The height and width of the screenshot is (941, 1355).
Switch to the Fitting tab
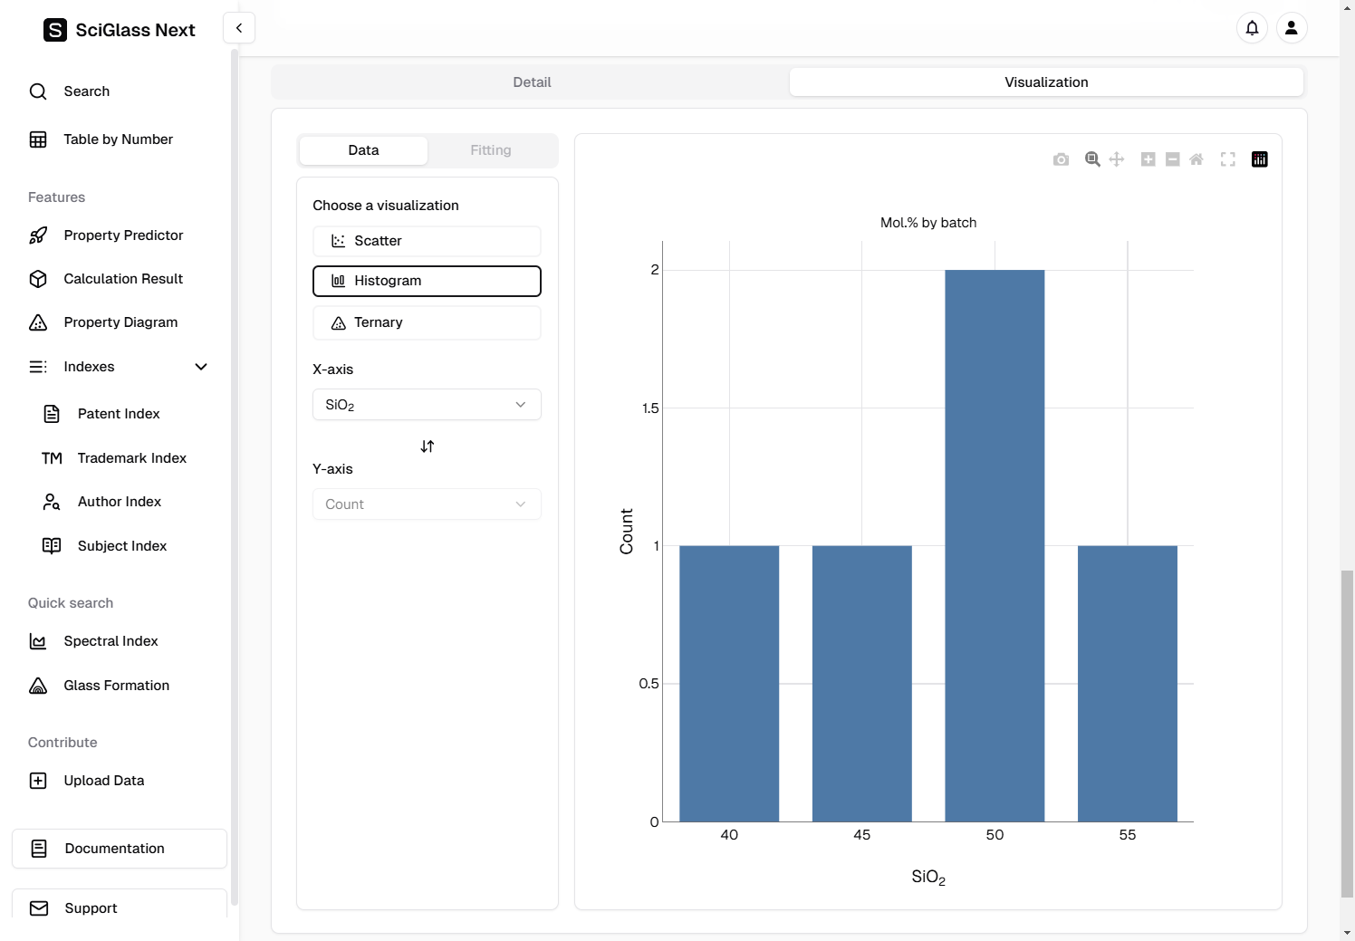point(490,150)
